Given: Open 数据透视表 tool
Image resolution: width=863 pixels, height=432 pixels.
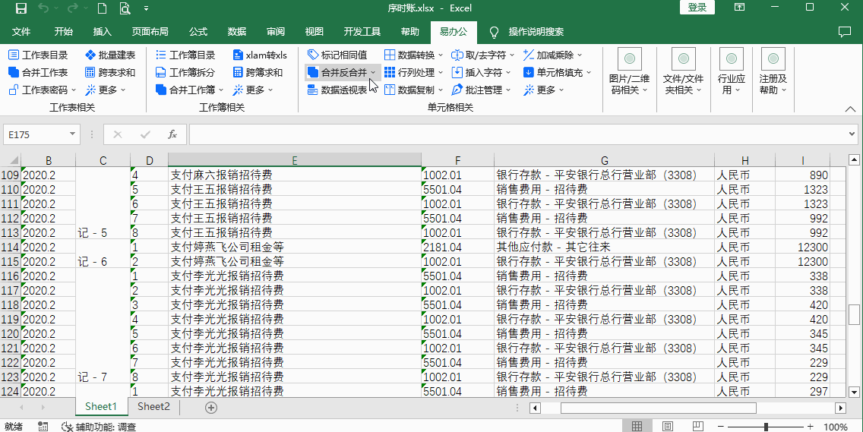Looking at the screenshot, I should 337,90.
